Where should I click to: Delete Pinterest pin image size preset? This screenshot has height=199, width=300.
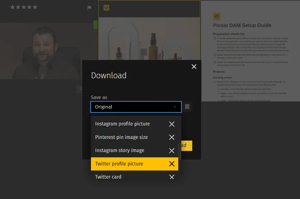tap(172, 137)
